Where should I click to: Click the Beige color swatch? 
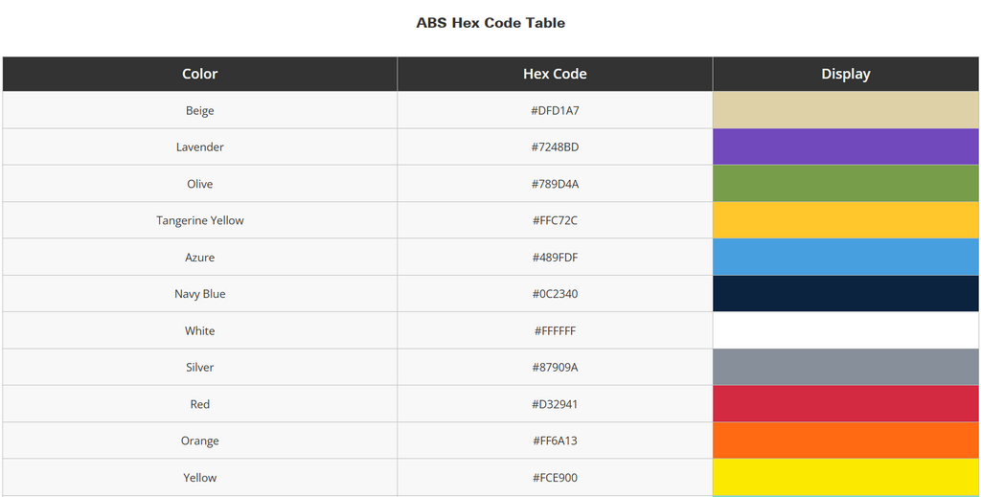(845, 110)
